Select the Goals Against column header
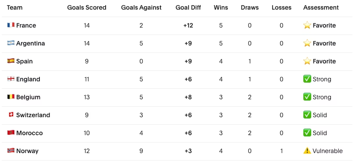 (x=141, y=7)
